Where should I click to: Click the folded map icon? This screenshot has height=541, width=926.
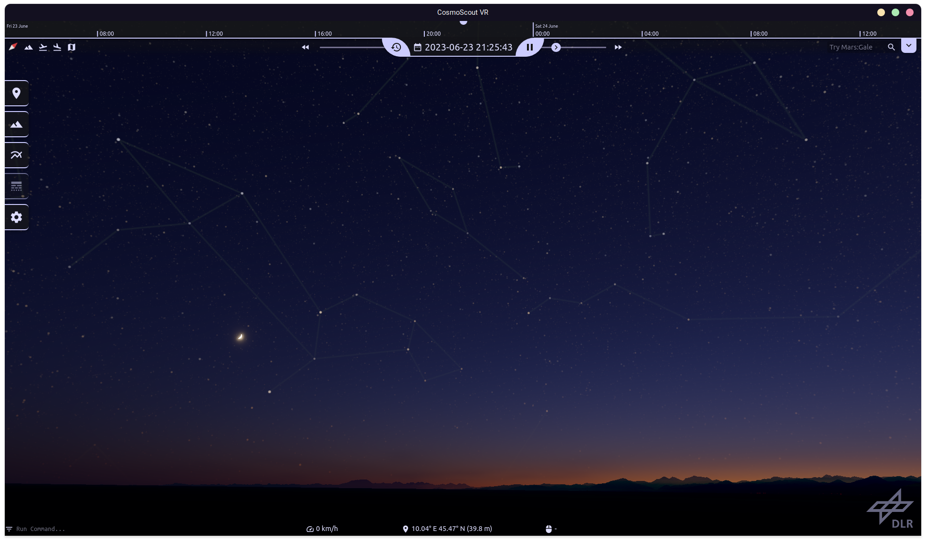[72, 47]
